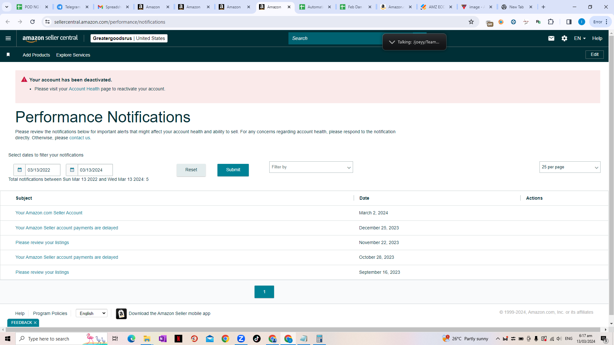The image size is (614, 345).
Task: Open the English footer language selector
Action: click(x=91, y=313)
